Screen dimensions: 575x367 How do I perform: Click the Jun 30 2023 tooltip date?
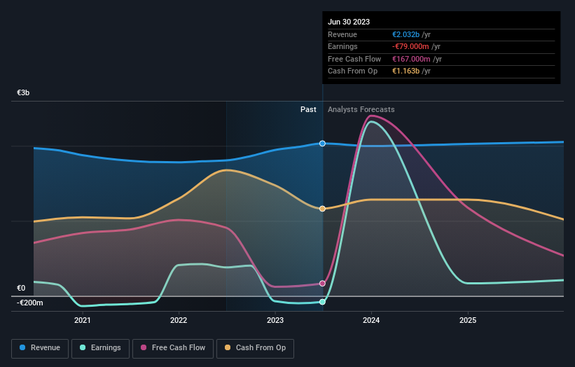point(349,22)
